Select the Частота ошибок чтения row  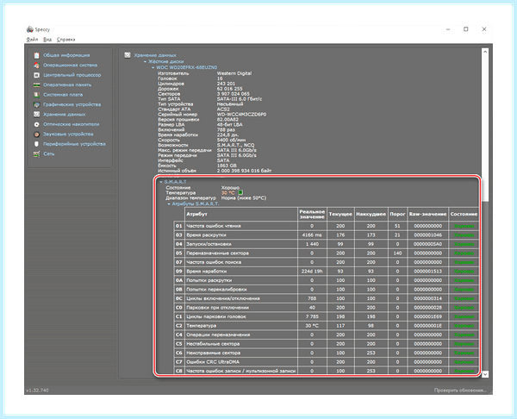point(326,226)
